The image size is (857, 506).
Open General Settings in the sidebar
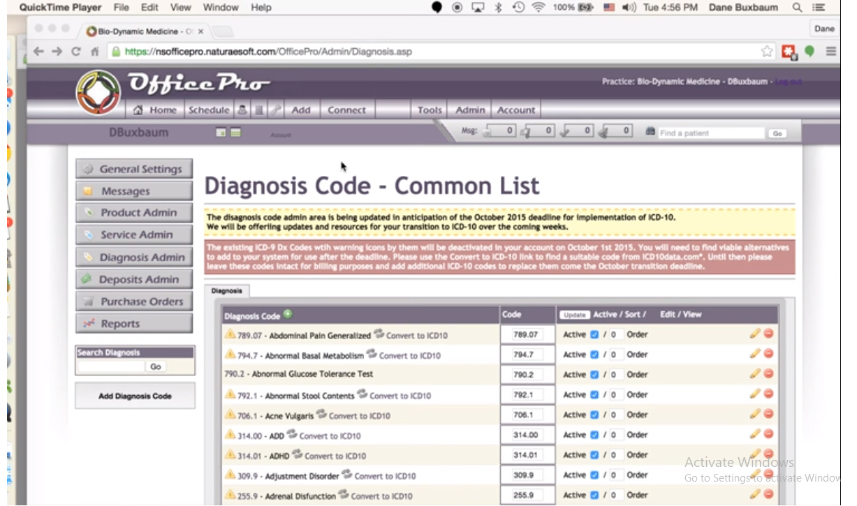coord(134,169)
